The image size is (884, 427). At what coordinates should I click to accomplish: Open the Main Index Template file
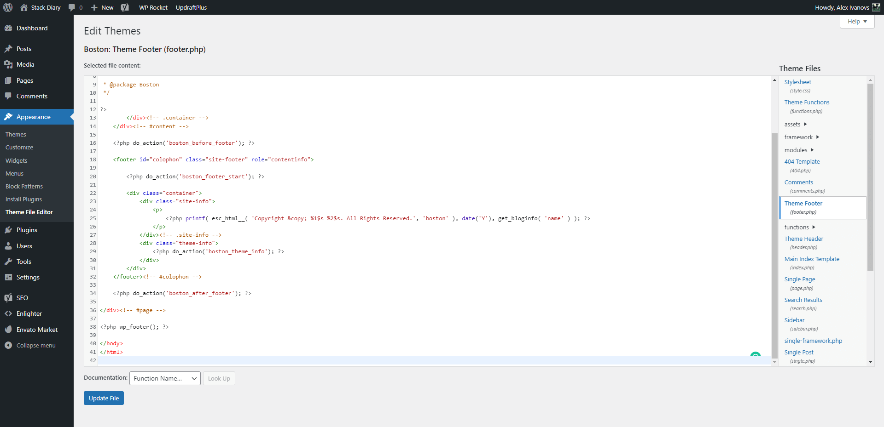[812, 259]
